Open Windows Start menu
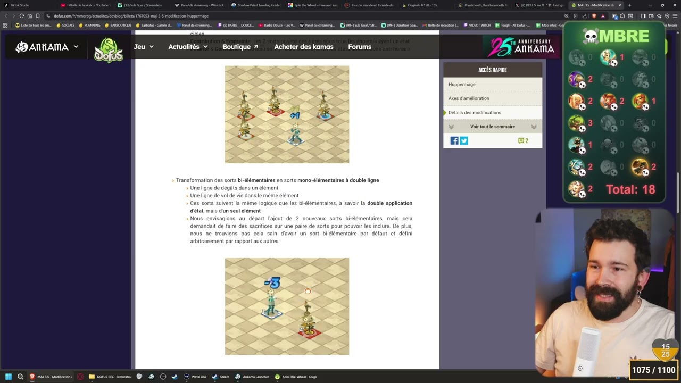Screen dimensions: 681x383 pyautogui.click(x=9, y=377)
